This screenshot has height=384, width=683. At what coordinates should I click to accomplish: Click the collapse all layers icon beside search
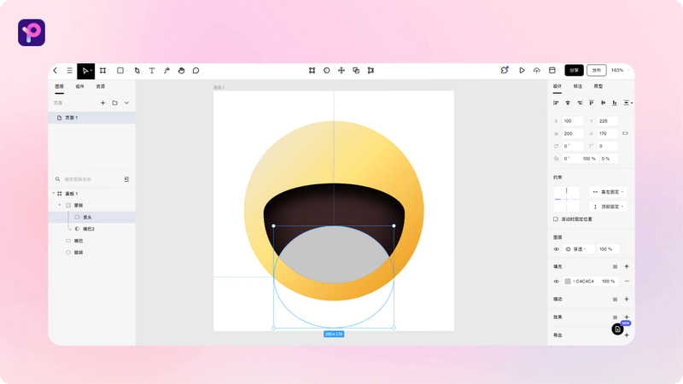126,179
